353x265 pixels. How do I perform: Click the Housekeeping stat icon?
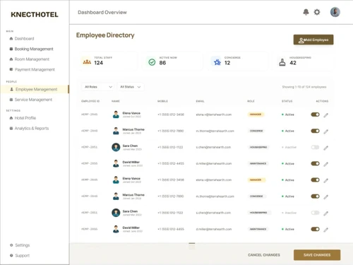[282, 62]
